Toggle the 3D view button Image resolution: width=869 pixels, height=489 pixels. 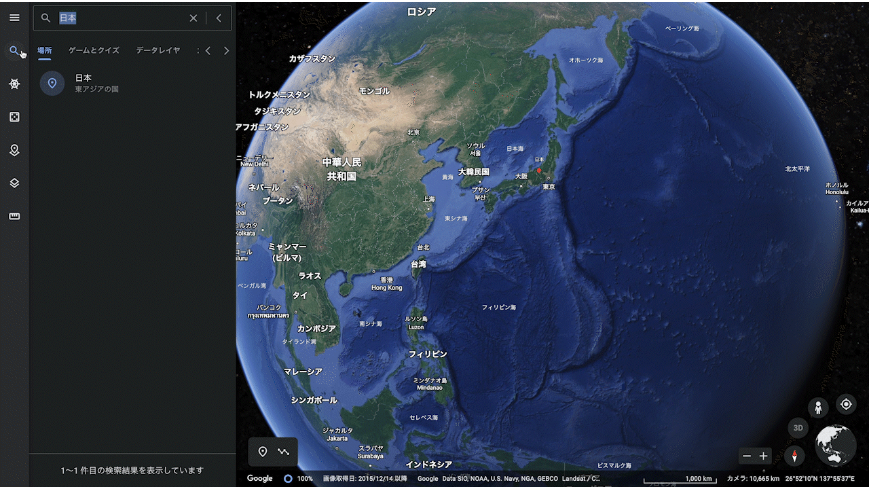click(x=798, y=428)
